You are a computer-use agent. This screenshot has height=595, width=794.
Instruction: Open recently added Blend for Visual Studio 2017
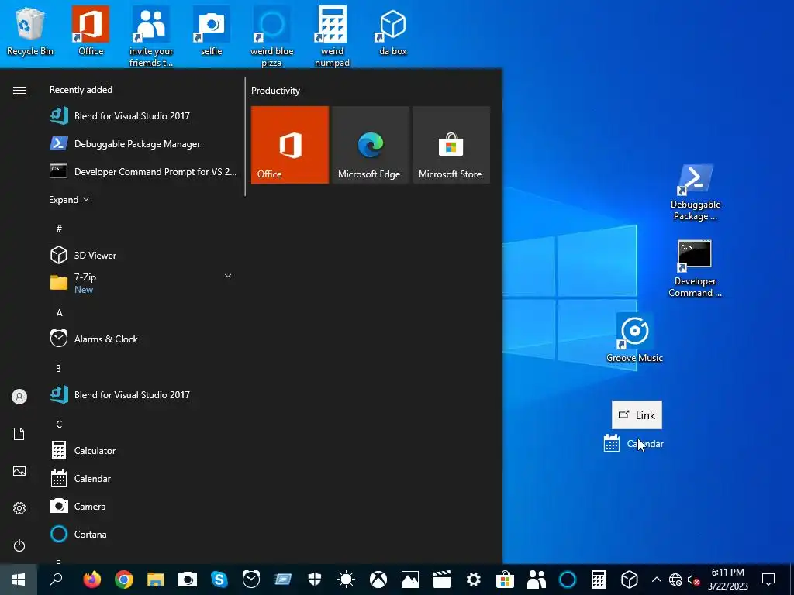pyautogui.click(x=141, y=116)
